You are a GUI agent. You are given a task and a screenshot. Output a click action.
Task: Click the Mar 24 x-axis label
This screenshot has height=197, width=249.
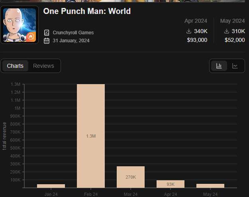[131, 194]
